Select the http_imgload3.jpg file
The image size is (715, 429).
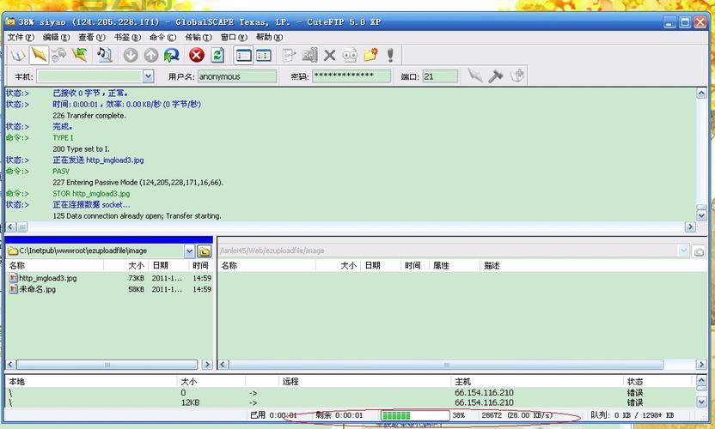48,278
